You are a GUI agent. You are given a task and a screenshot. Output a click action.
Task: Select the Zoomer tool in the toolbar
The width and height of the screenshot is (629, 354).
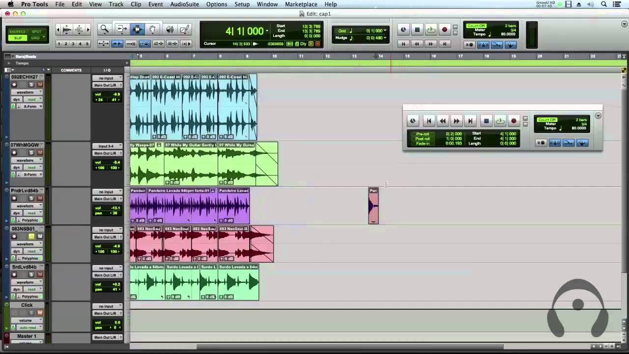(x=104, y=29)
